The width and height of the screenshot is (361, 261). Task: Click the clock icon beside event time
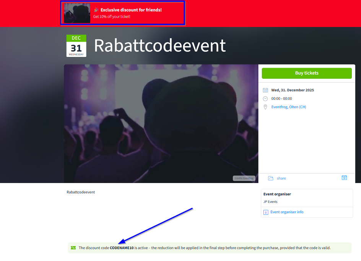[265, 99]
